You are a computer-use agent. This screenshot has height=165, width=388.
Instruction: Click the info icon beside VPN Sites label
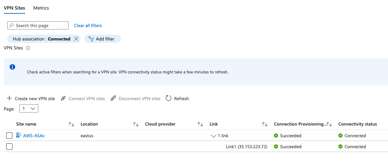click(28, 48)
